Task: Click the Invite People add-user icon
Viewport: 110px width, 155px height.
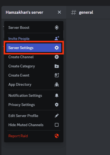Action: tap(57, 38)
